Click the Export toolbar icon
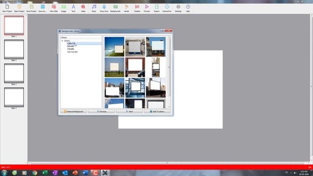 [x=156, y=8]
